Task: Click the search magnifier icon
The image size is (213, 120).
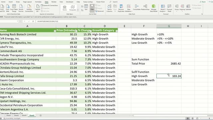Action: tap(110, 2)
